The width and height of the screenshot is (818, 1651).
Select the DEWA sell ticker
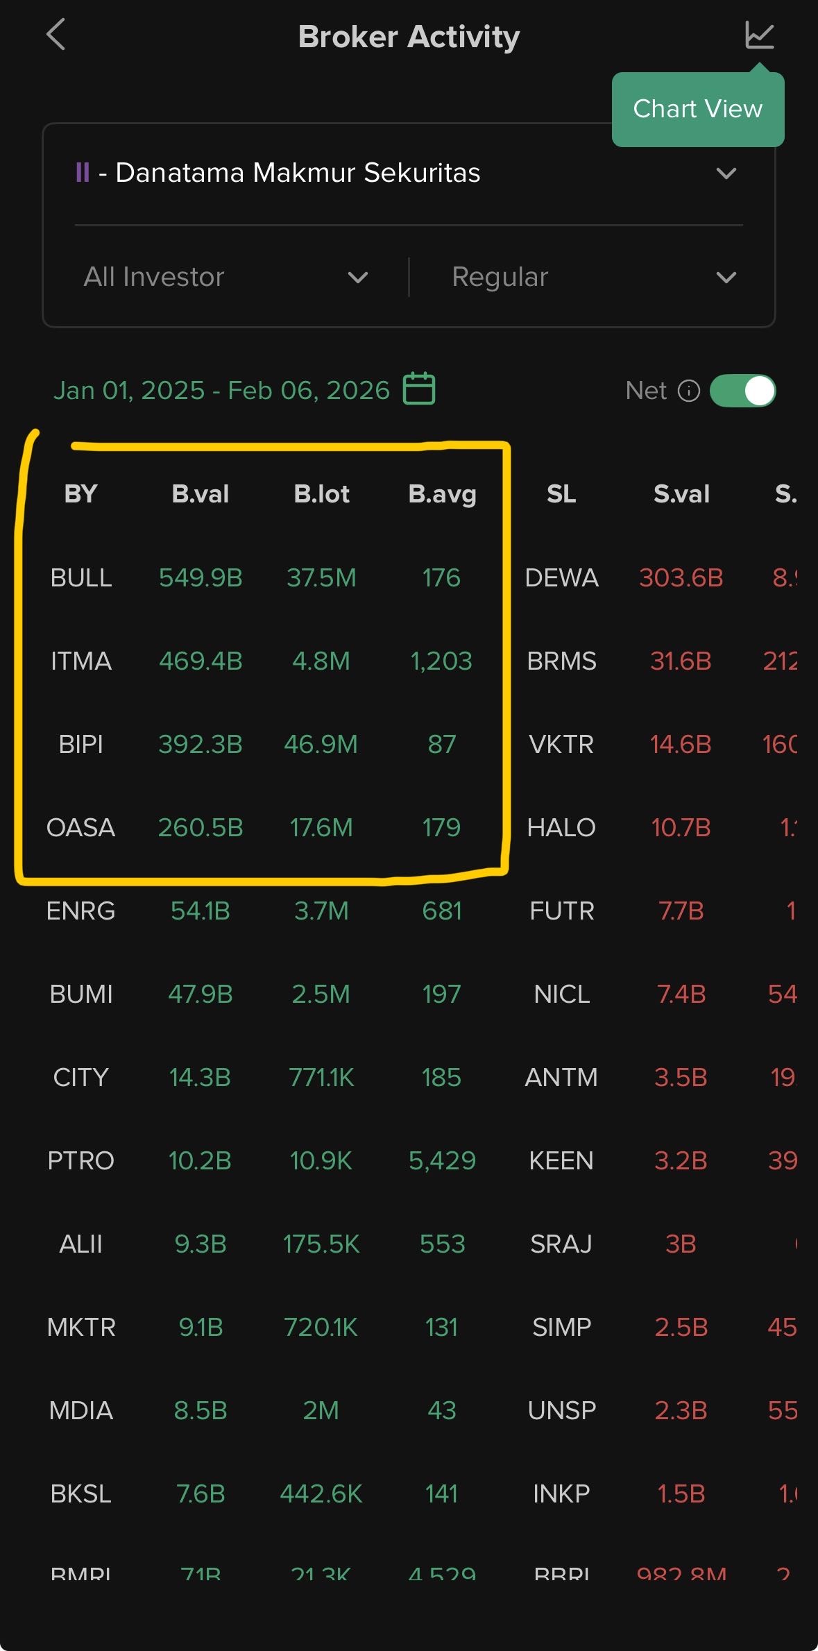click(561, 577)
